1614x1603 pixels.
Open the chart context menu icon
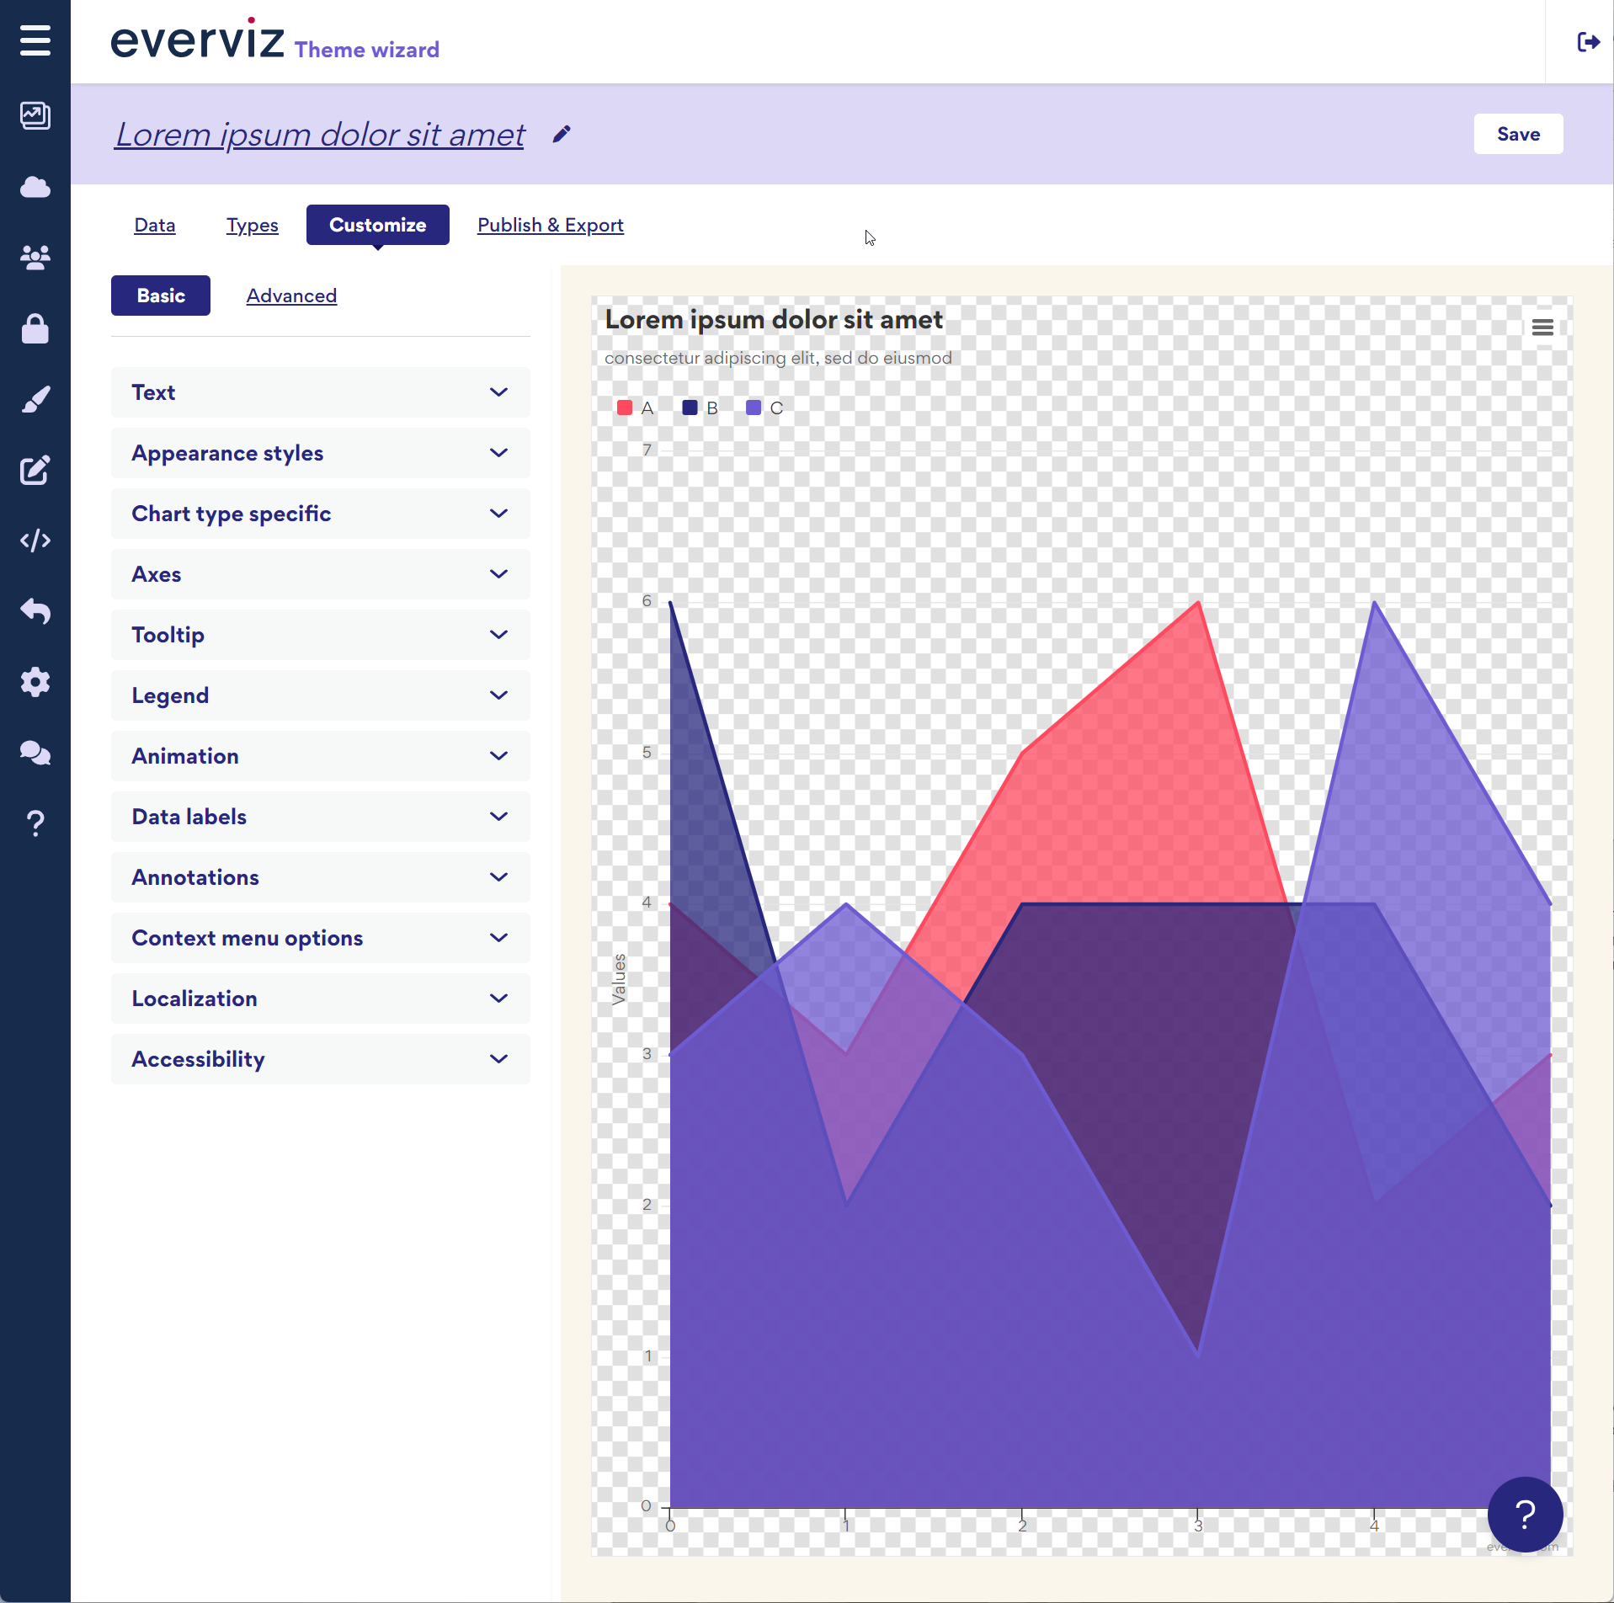pyautogui.click(x=1542, y=328)
